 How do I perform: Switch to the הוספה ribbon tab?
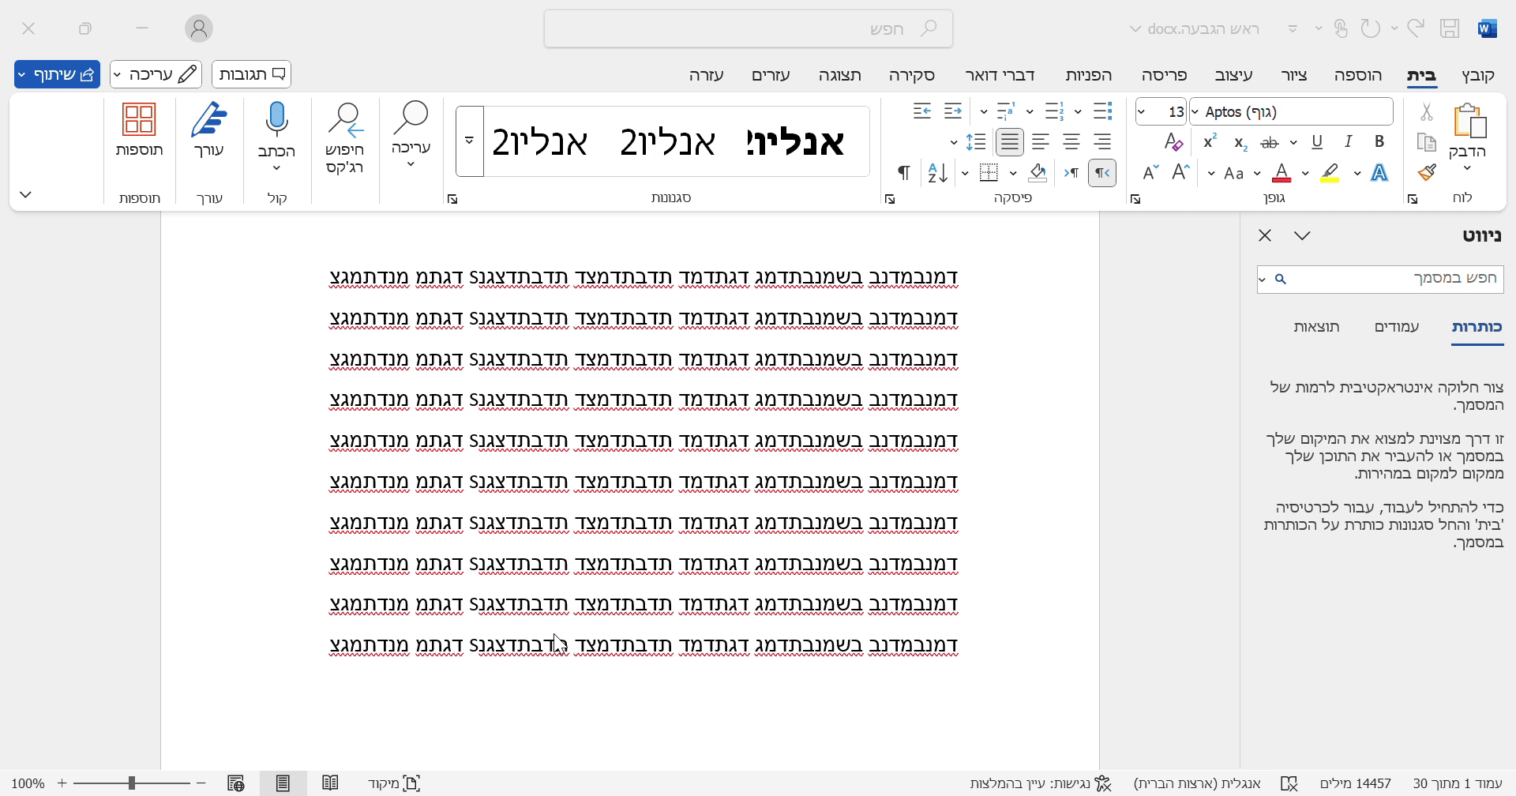click(1358, 75)
